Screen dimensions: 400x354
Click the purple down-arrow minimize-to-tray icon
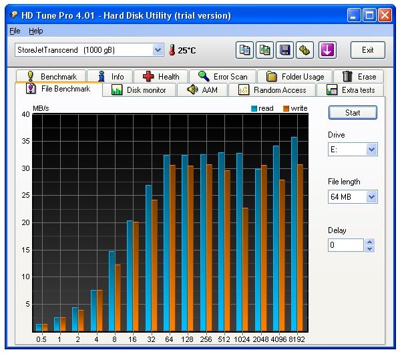(327, 50)
